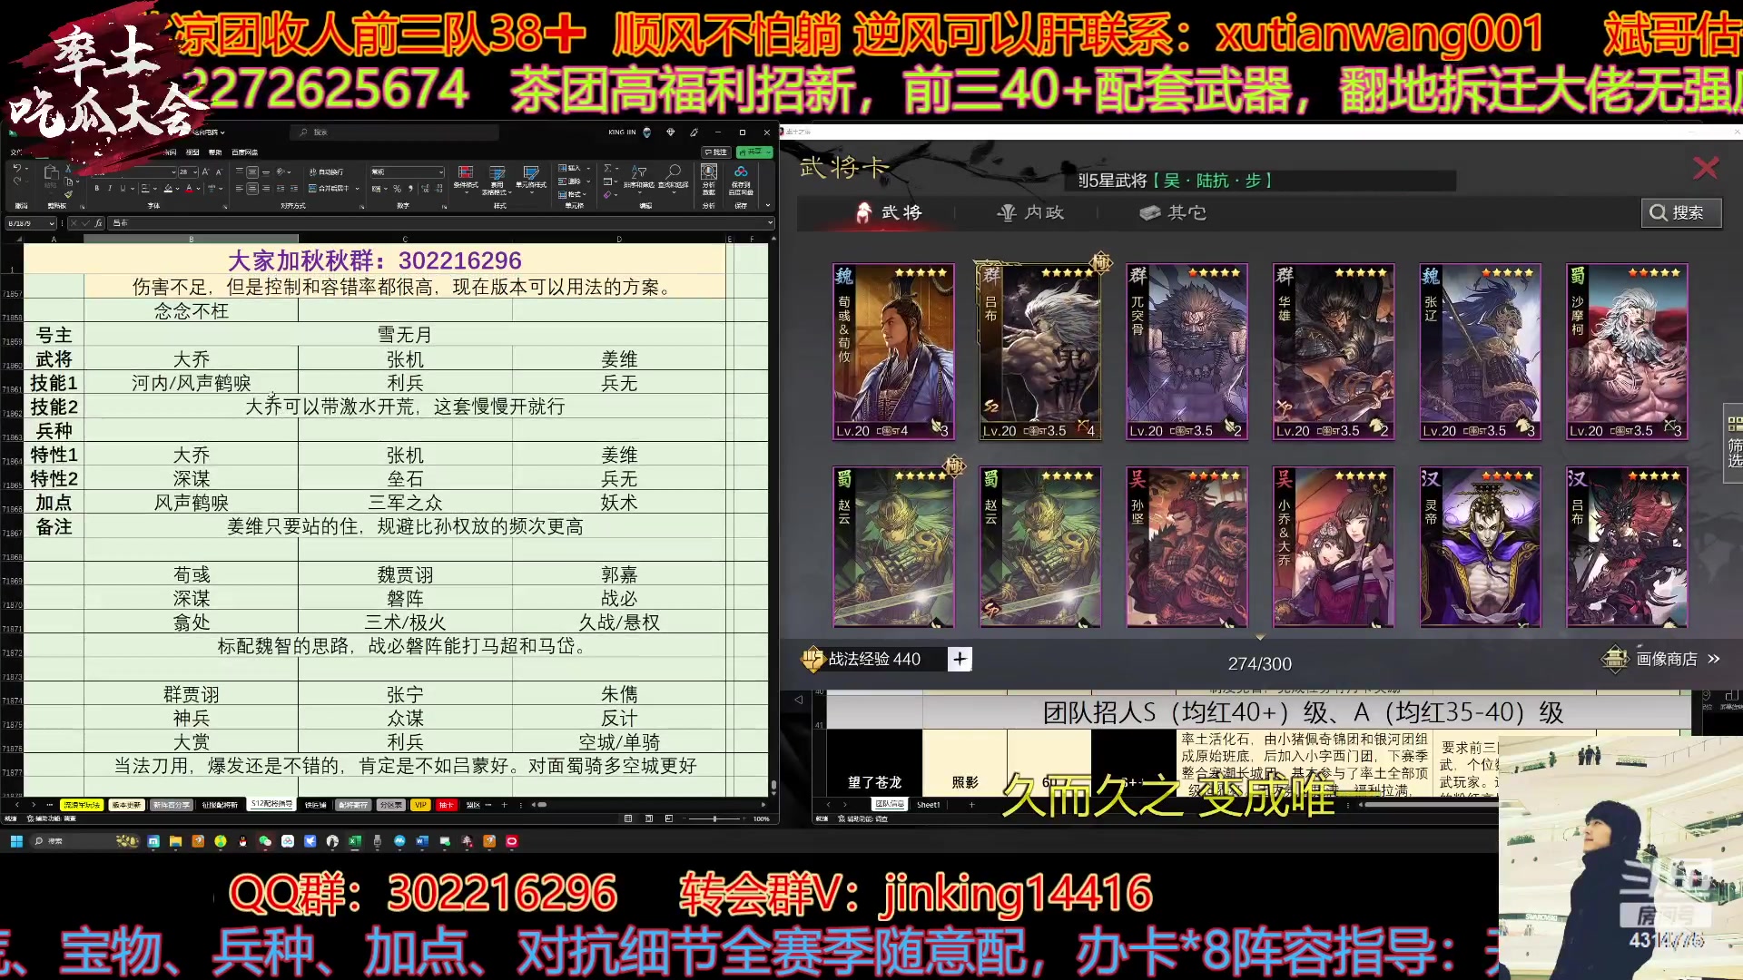Close the 武将卡 panel with red X
The height and width of the screenshot is (980, 1743).
(x=1706, y=168)
